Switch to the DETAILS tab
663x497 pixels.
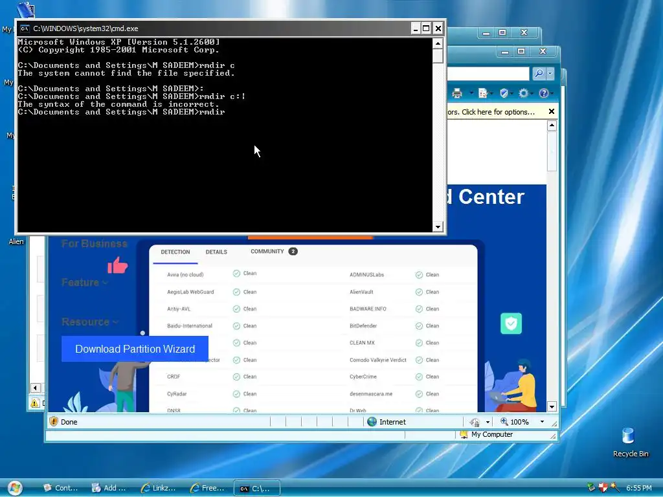click(x=216, y=252)
